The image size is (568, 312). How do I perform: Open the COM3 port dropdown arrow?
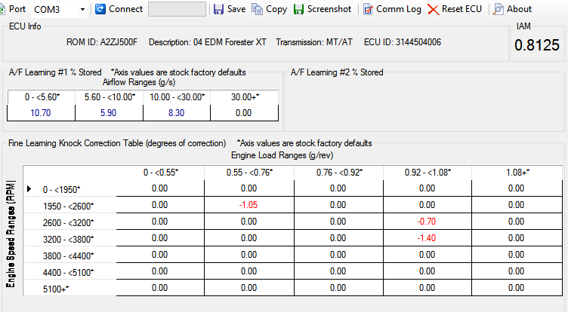[82, 9]
